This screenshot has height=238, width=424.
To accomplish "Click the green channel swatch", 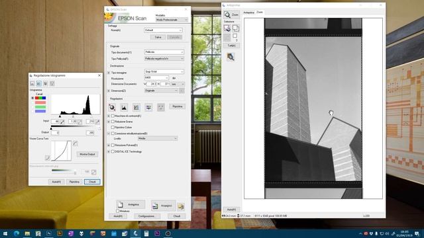I will pos(40,107).
